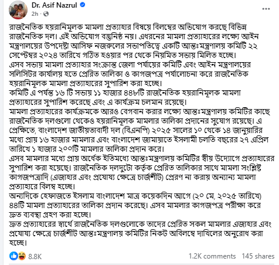Open the post via 2h timestamp
This screenshot has width=279, height=265.
click(x=35, y=14)
